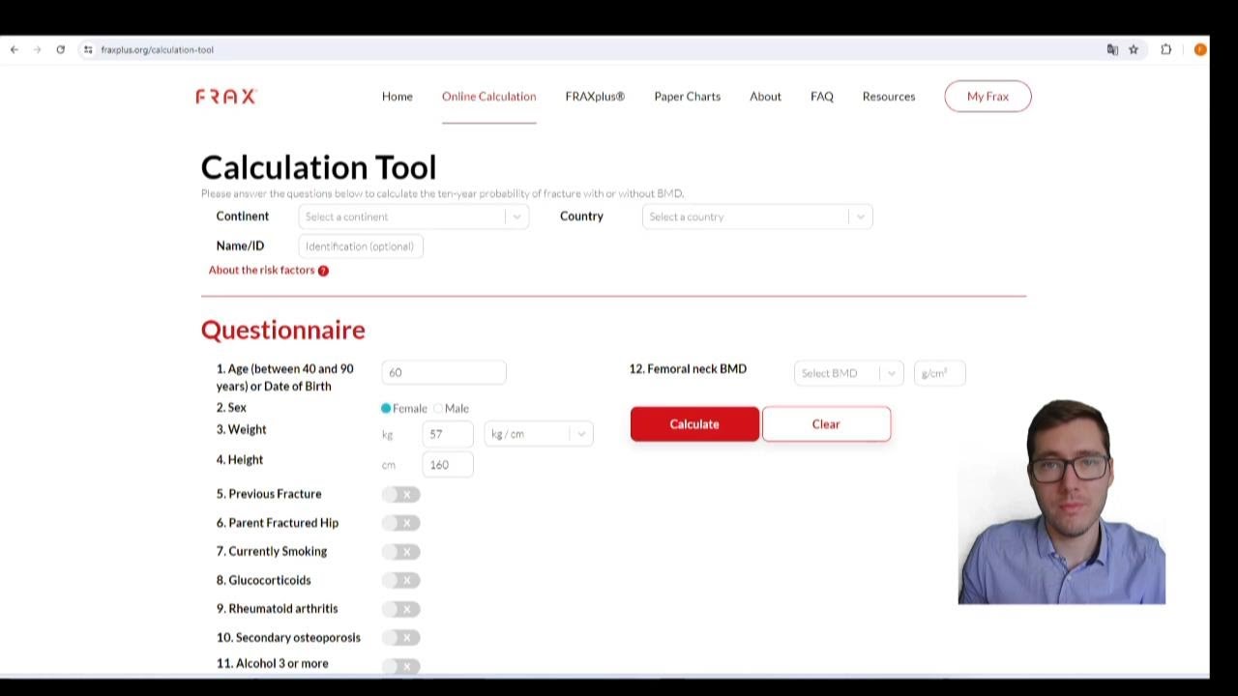
Task: Toggle the Alcohol 3 or more switch
Action: pos(401,666)
